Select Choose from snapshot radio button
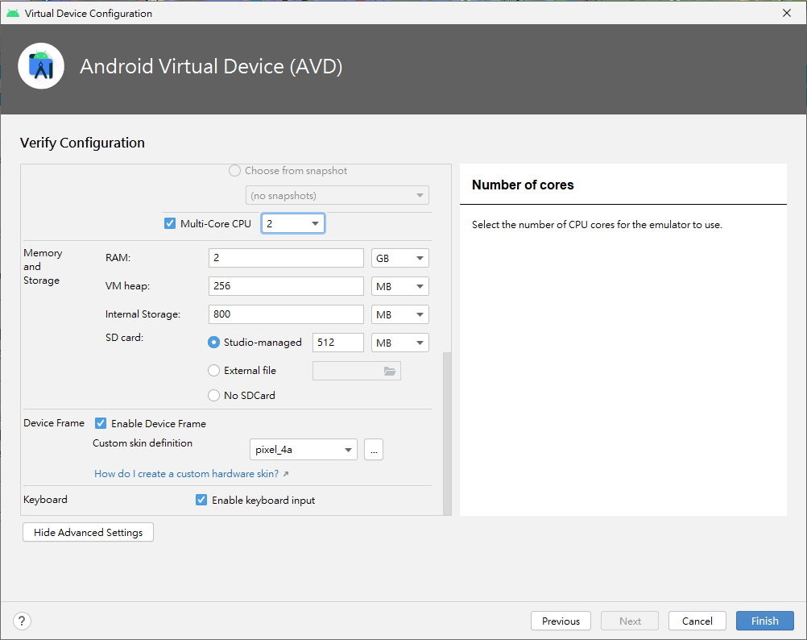The image size is (807, 640). [x=234, y=170]
